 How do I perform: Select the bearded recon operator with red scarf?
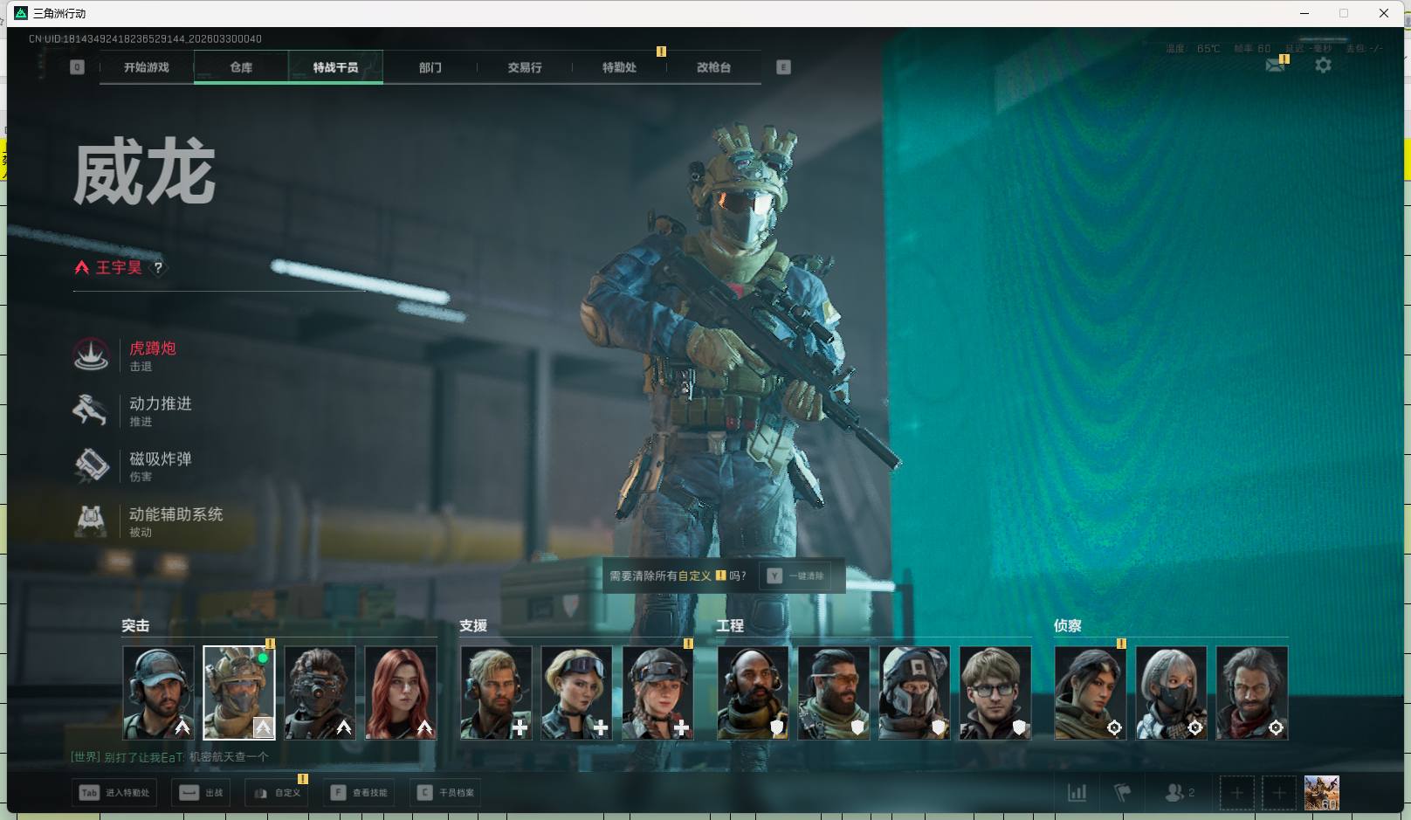1252,693
